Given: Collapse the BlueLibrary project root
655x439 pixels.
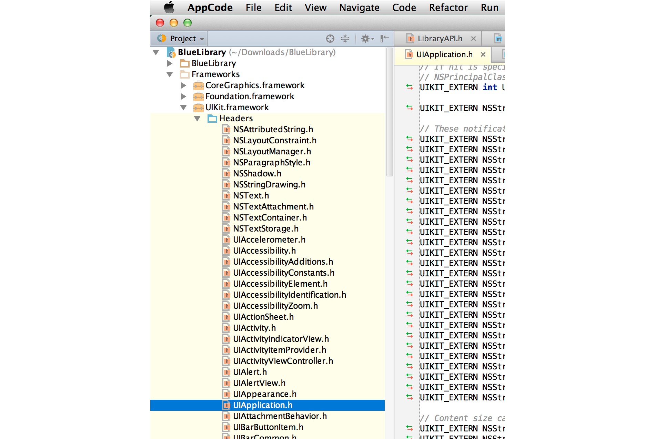Looking at the screenshot, I should pos(156,52).
